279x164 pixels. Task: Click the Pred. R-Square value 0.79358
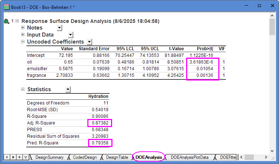click(x=100, y=143)
